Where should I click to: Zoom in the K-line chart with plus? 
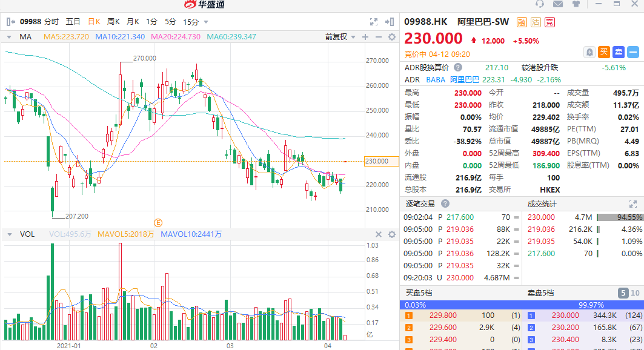click(x=365, y=37)
